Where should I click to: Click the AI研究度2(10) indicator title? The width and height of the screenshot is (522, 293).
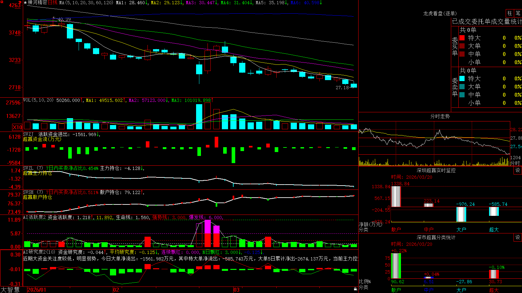(39, 252)
